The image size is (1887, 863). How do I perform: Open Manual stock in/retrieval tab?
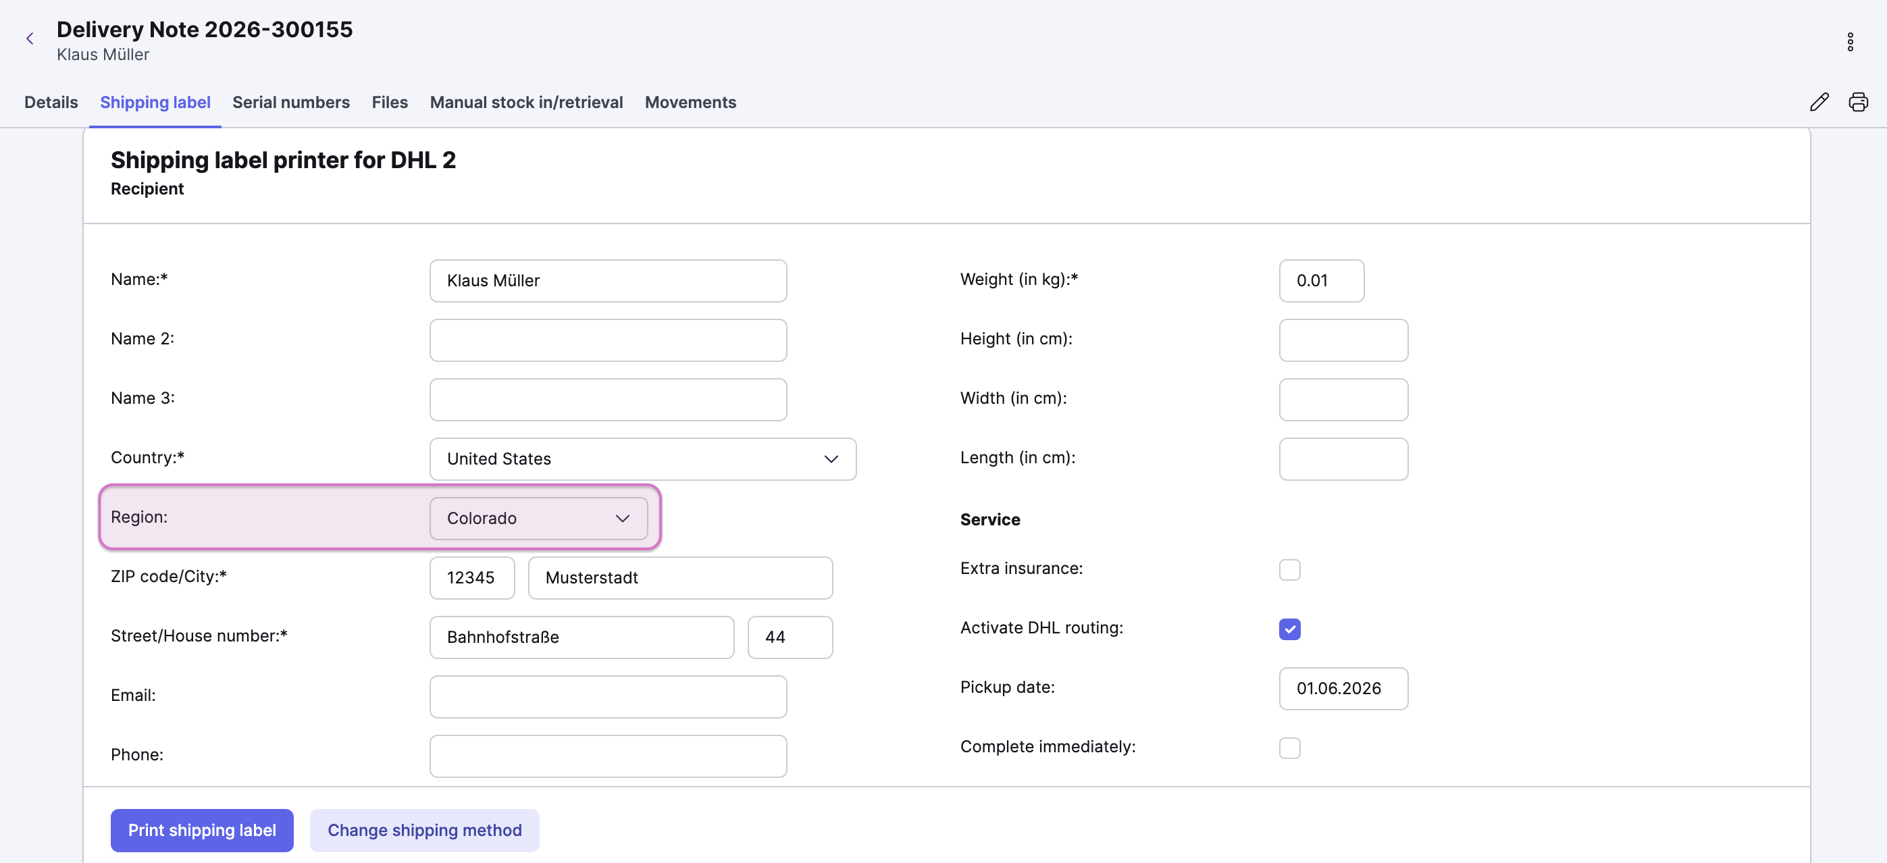point(526,103)
